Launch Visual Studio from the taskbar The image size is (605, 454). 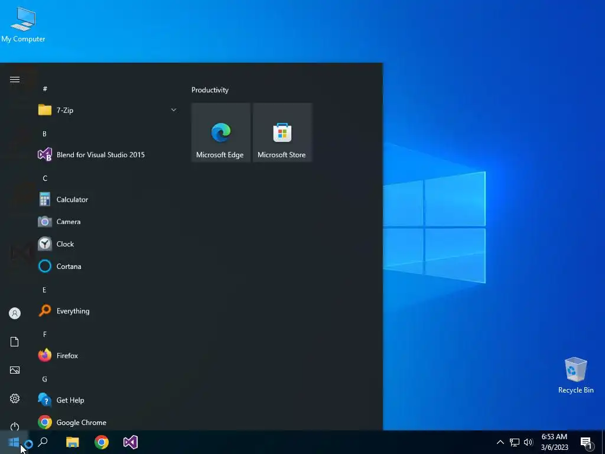point(131,442)
